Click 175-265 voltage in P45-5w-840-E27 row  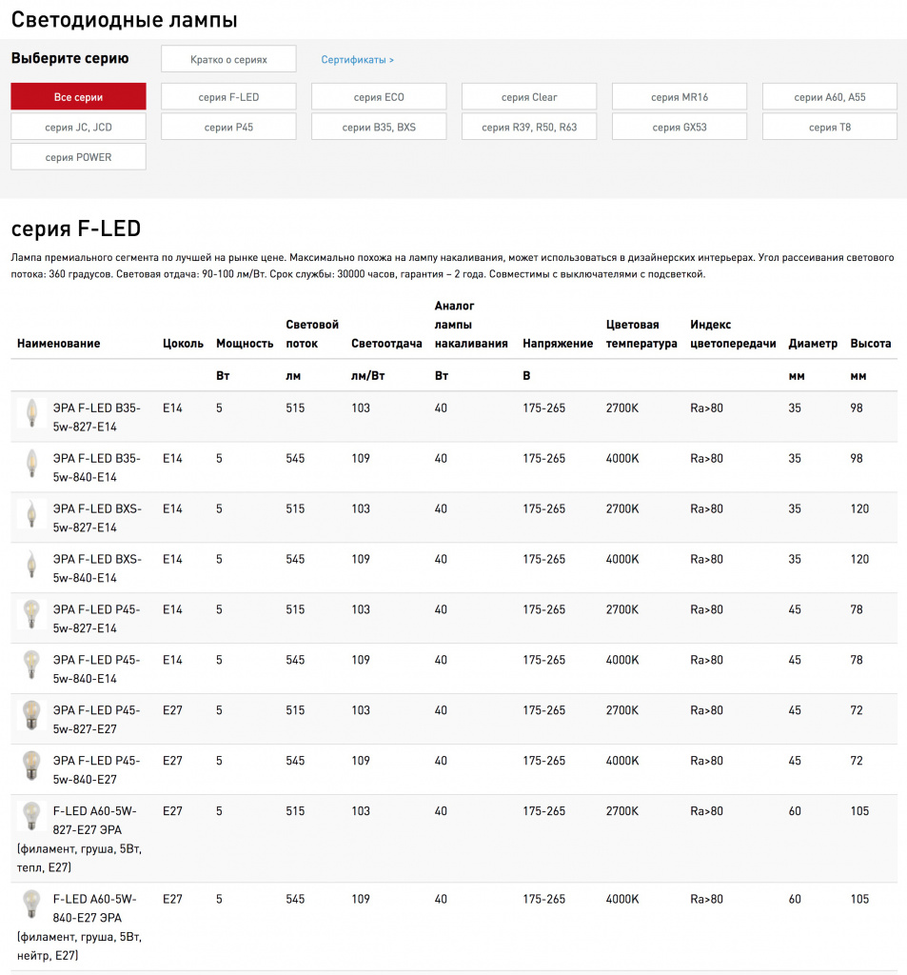544,761
